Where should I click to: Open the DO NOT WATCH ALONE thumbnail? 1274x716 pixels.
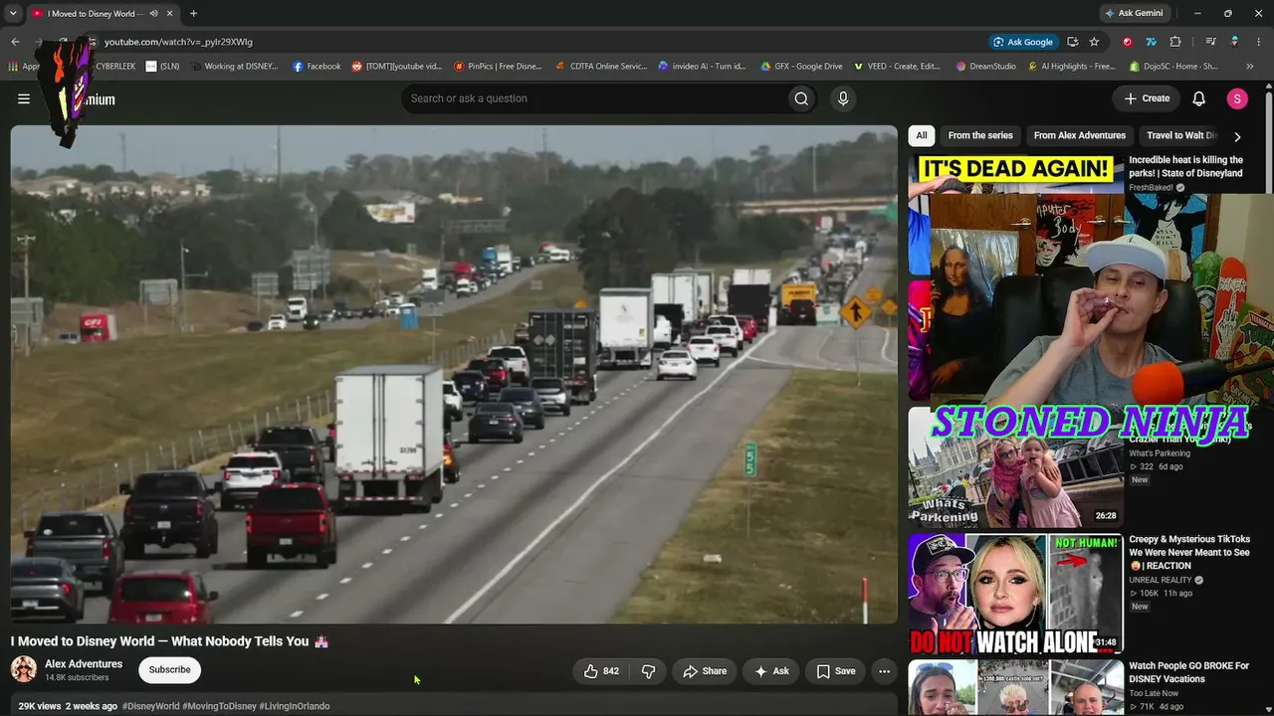coord(1015,594)
